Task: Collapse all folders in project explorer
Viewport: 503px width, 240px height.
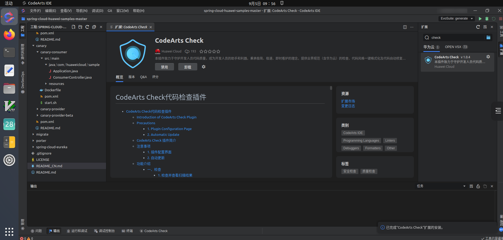Action: click(x=94, y=27)
